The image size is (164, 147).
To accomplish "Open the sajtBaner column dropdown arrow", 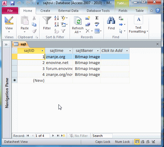I will [98, 51].
